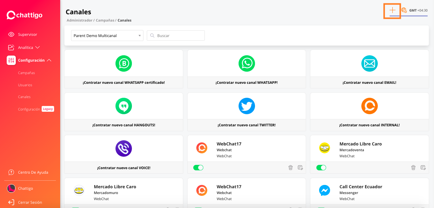Select the WhatsApp certified business icon
434x208 pixels.
click(124, 63)
